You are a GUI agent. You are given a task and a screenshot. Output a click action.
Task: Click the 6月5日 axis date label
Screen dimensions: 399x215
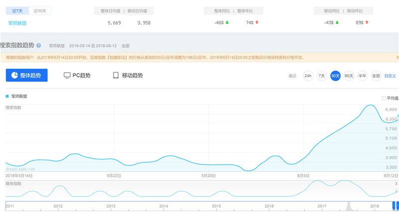(303, 176)
